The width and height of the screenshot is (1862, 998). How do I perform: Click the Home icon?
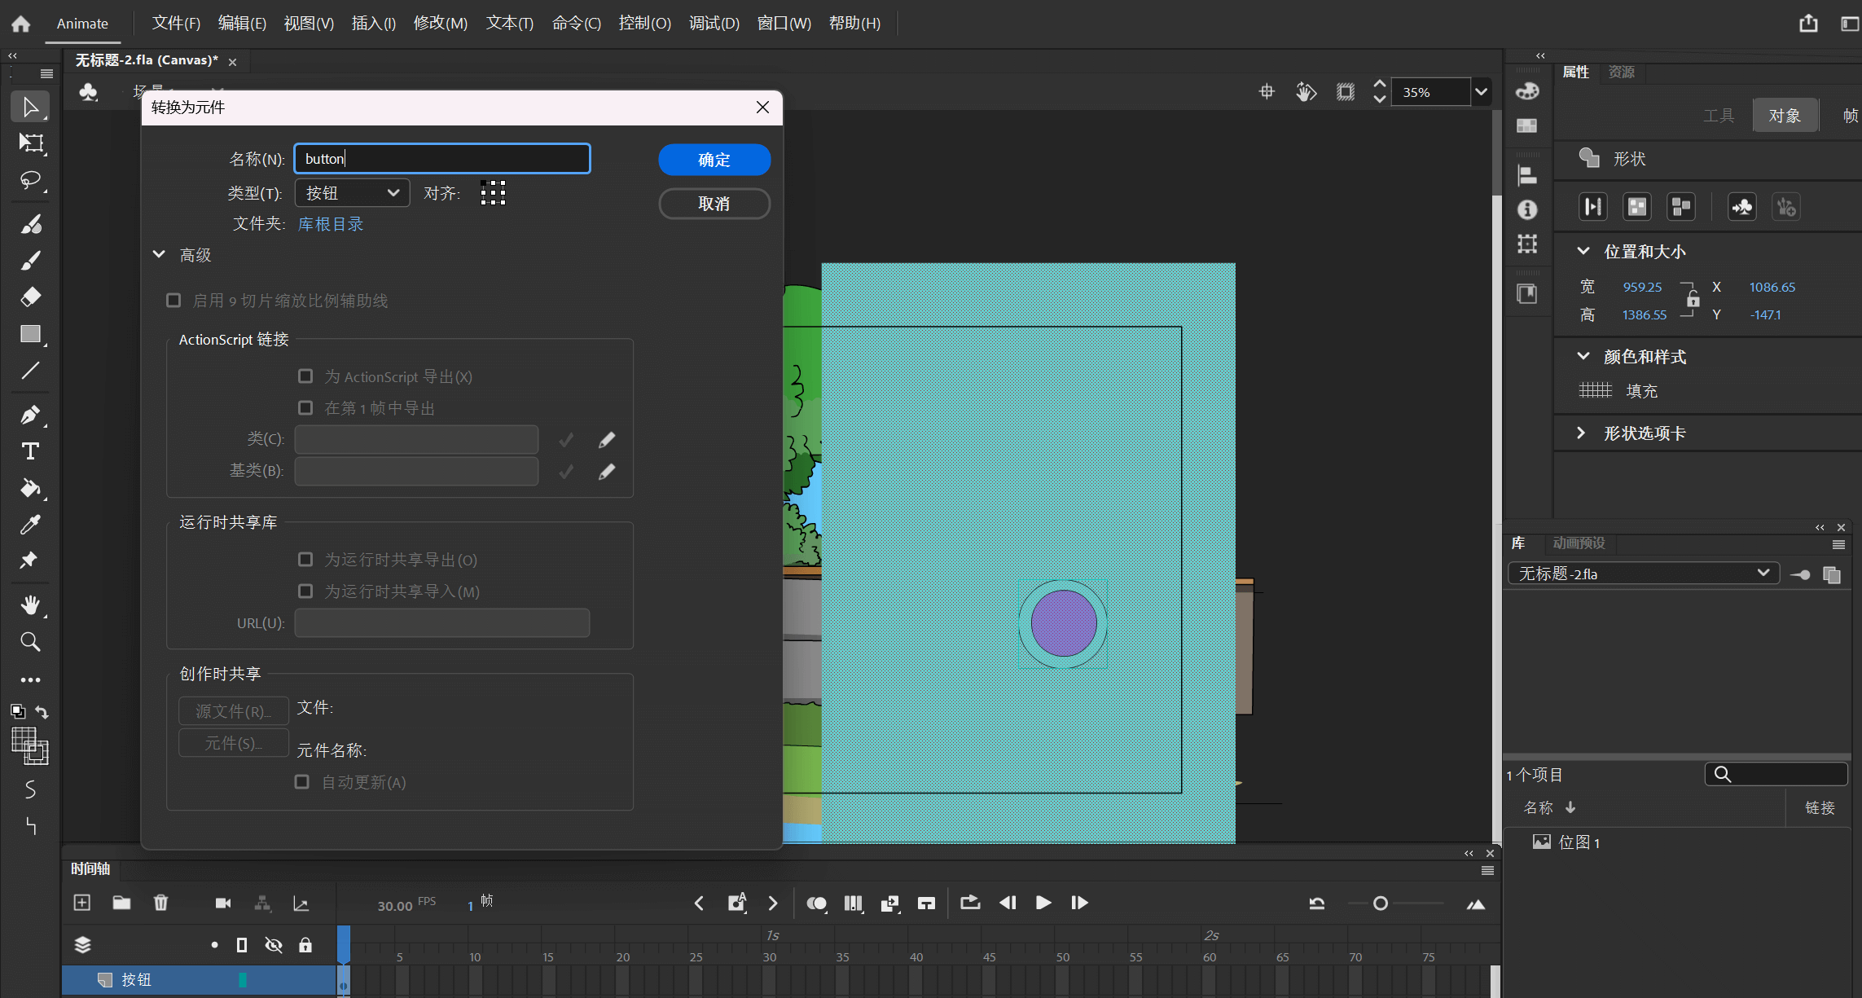(x=21, y=24)
